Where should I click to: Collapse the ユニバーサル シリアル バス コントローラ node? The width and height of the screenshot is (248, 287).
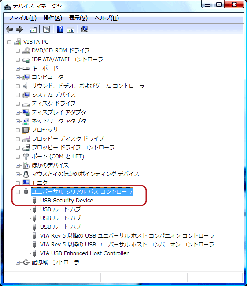[18, 192]
